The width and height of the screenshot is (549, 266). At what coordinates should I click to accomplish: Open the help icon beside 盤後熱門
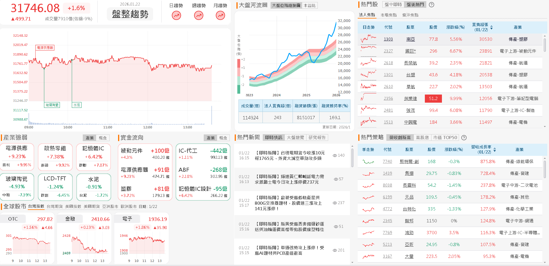point(431,5)
